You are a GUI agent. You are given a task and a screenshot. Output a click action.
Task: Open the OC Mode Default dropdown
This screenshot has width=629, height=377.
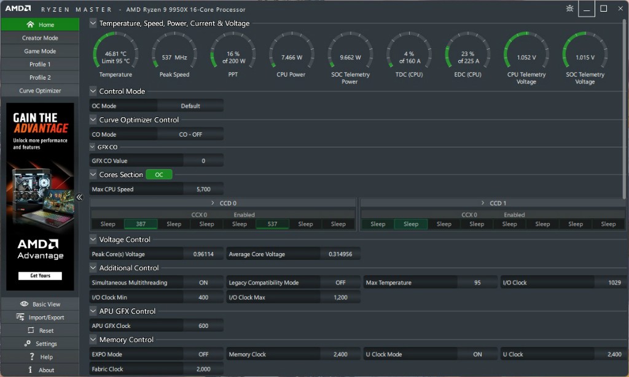(x=190, y=106)
